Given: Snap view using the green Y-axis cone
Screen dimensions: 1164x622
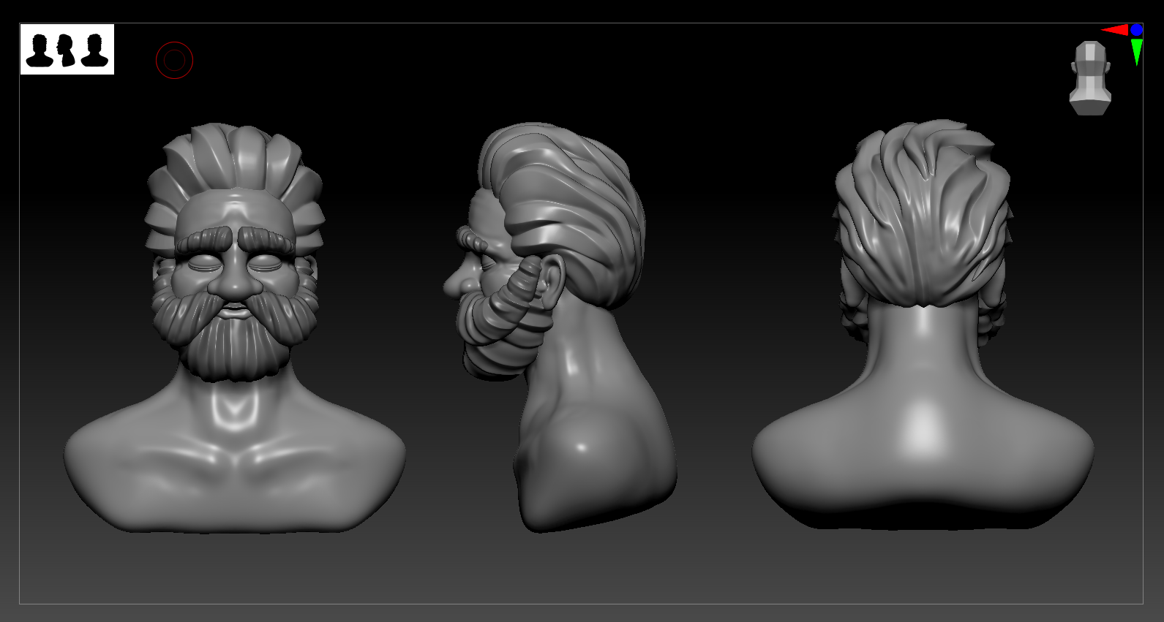Looking at the screenshot, I should click(x=1136, y=52).
